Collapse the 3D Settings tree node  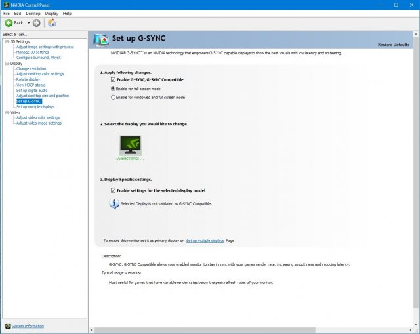(7, 41)
